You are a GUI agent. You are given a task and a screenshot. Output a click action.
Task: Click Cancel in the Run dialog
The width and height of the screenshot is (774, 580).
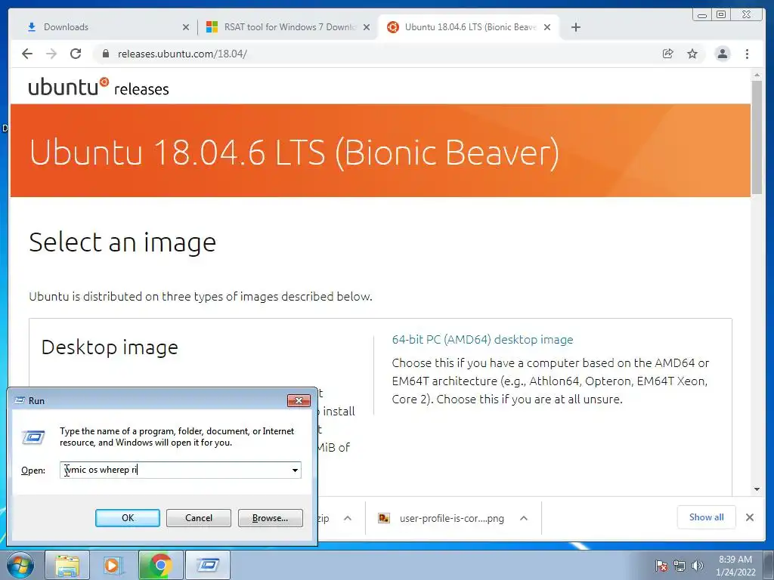pyautogui.click(x=199, y=518)
